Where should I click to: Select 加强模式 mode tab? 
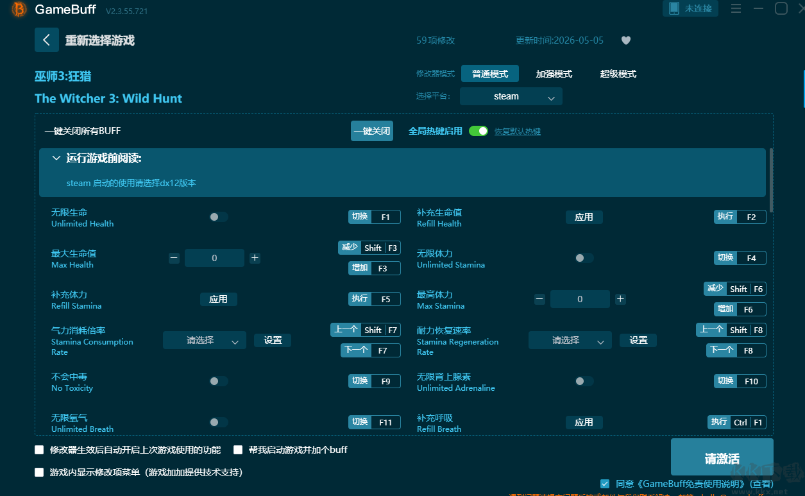click(554, 74)
